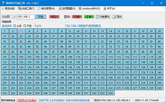Click the 已禁用主机名查询 status text
The width and height of the screenshot is (166, 103).
[27, 100]
